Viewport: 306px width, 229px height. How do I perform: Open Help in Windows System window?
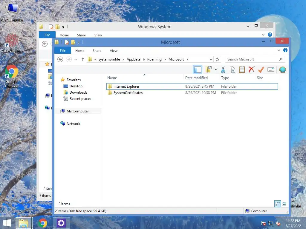[x=270, y=35]
